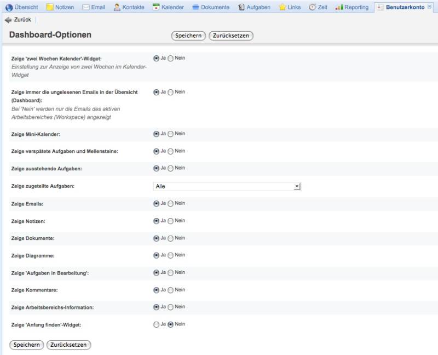Open the Reporting tab
438x355 pixels.
[x=356, y=7]
